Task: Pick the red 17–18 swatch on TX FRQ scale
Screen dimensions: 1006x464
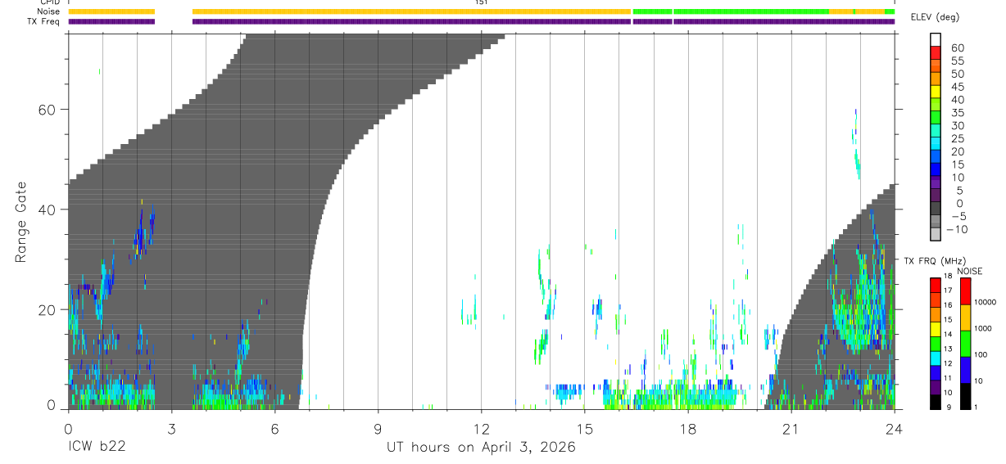Action: tap(936, 284)
